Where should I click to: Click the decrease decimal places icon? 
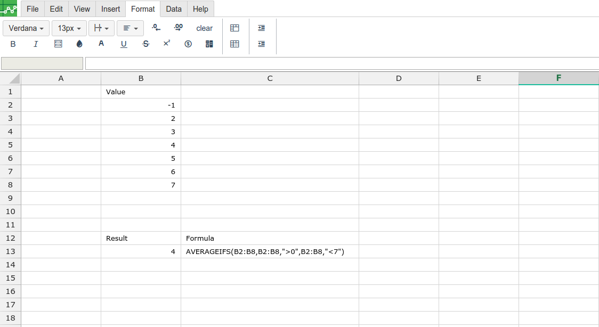coord(156,28)
